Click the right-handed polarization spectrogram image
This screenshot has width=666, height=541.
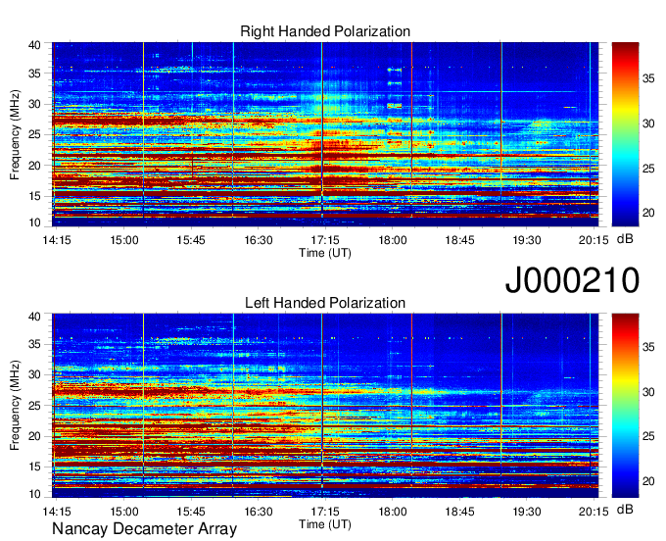(325, 134)
